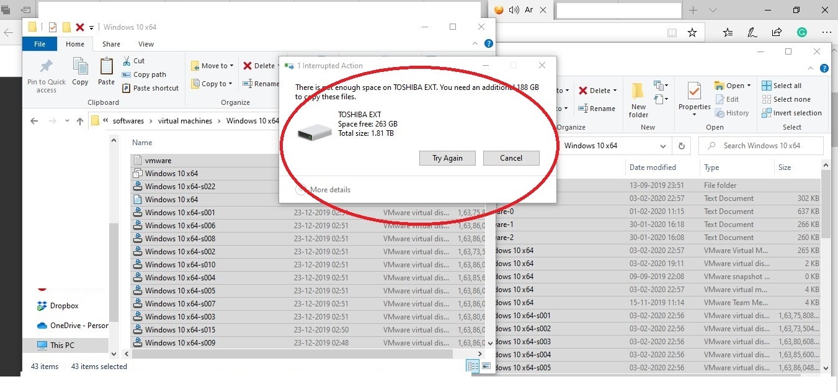
Task: Expand Copy to dropdown in left Explorer
Action: pyautogui.click(x=230, y=84)
